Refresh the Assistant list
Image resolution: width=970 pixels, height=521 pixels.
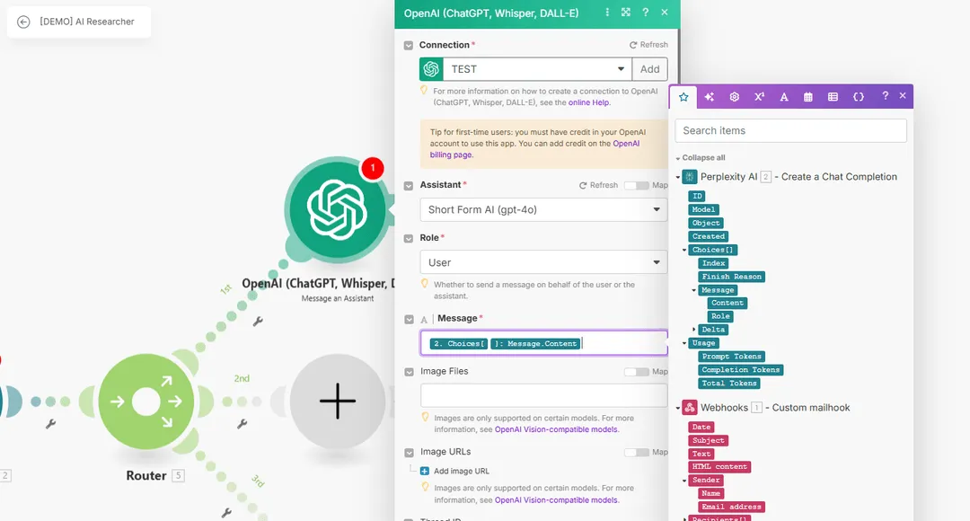coord(598,185)
